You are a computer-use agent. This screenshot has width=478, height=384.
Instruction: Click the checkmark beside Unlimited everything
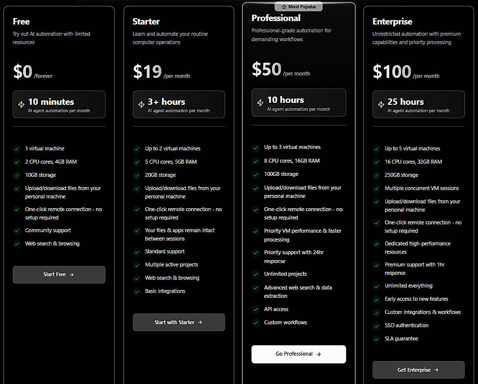pos(376,285)
